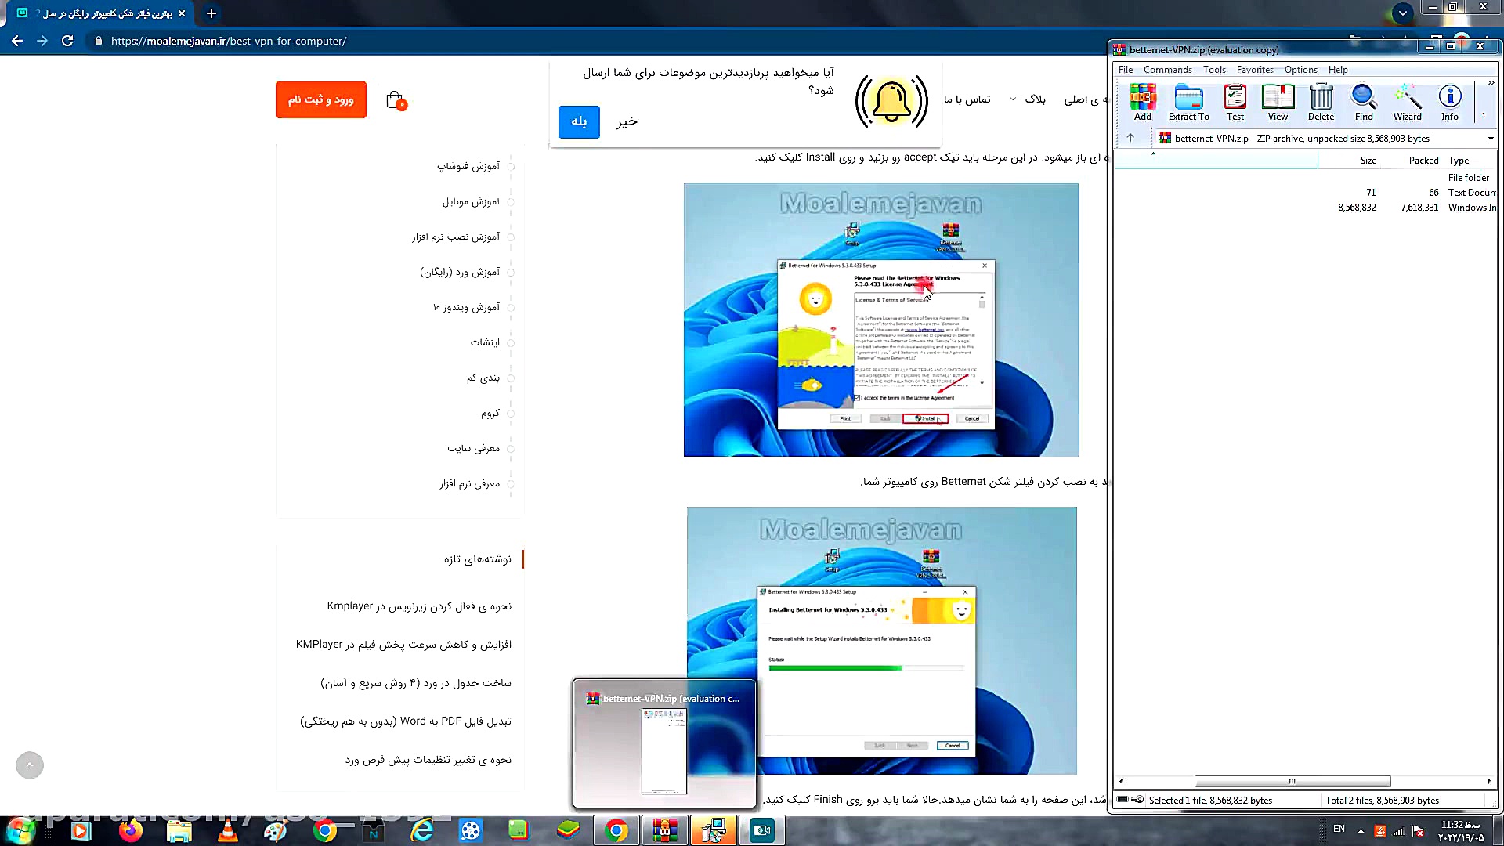Click the betternet-VPN.zip taskbar preview thumbnail

(x=664, y=743)
